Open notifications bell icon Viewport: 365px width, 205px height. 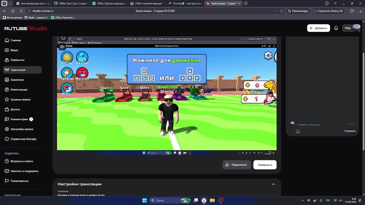point(336,28)
